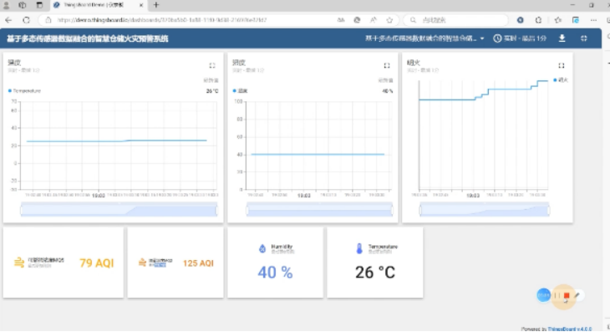Toggle dashboard fullscreen mode
This screenshot has width=610, height=332.
[x=583, y=38]
